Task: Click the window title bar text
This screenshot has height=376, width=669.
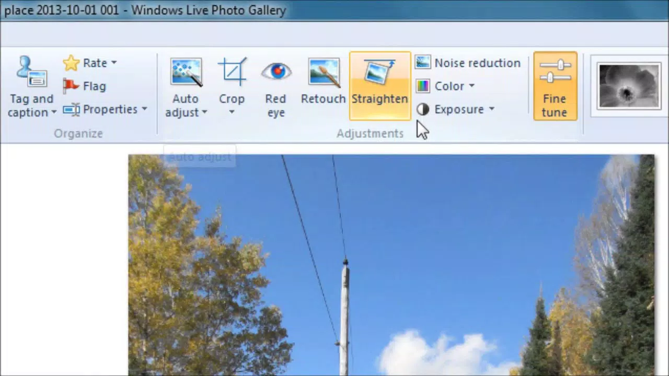Action: point(145,10)
